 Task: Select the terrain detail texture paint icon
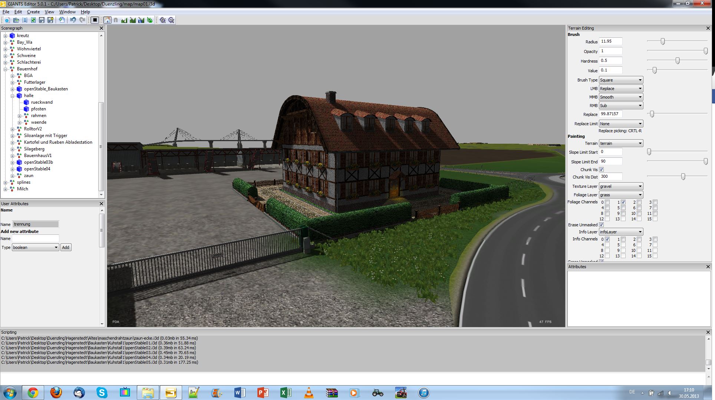coord(133,20)
